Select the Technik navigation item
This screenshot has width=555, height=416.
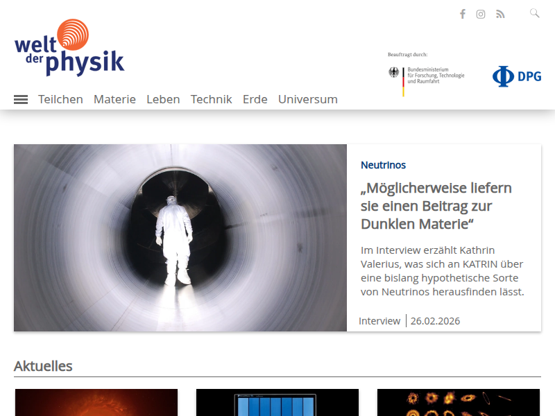211,99
